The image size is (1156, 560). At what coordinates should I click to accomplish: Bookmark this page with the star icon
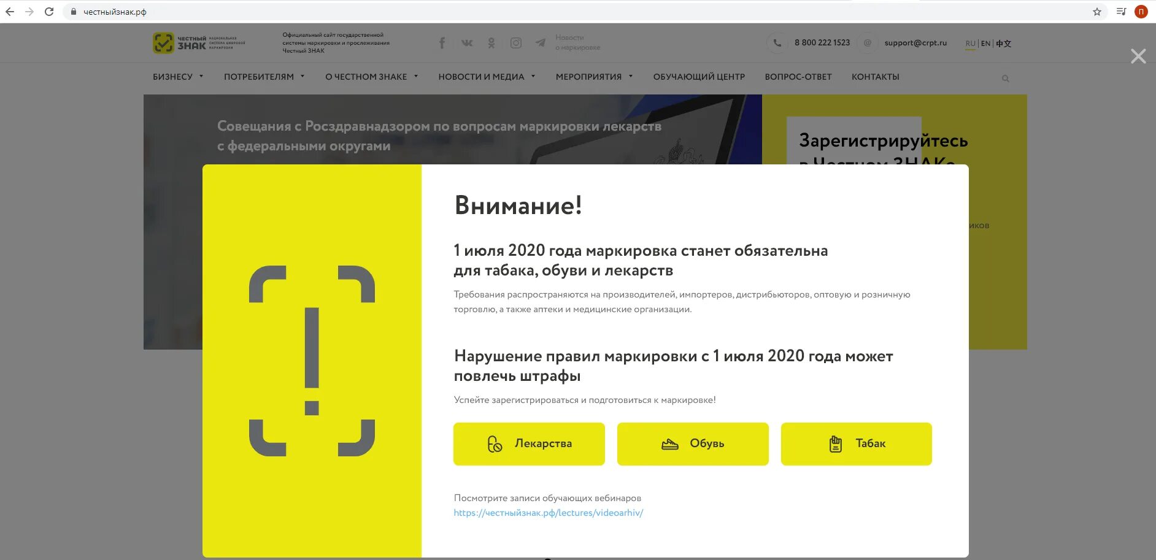(1097, 12)
